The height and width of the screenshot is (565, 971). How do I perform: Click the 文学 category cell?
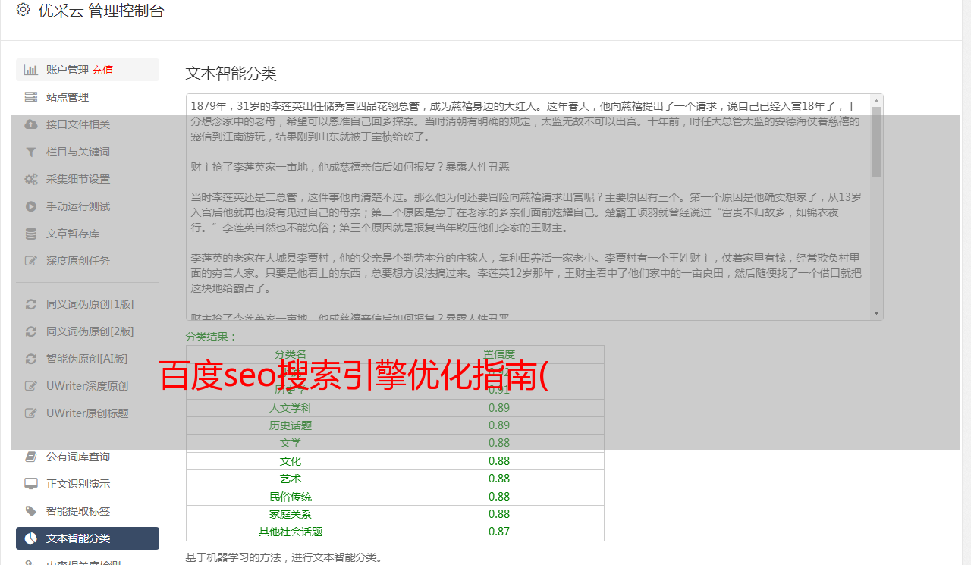pyautogui.click(x=291, y=443)
